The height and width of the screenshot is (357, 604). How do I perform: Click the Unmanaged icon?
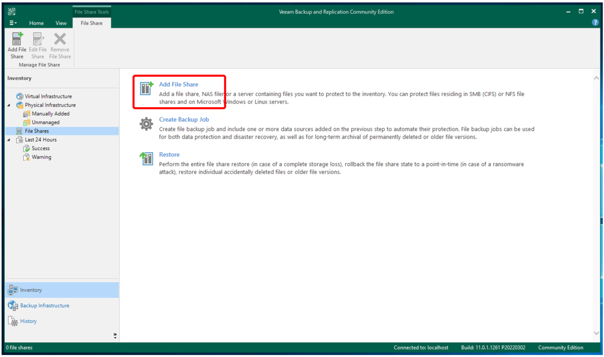pyautogui.click(x=27, y=122)
